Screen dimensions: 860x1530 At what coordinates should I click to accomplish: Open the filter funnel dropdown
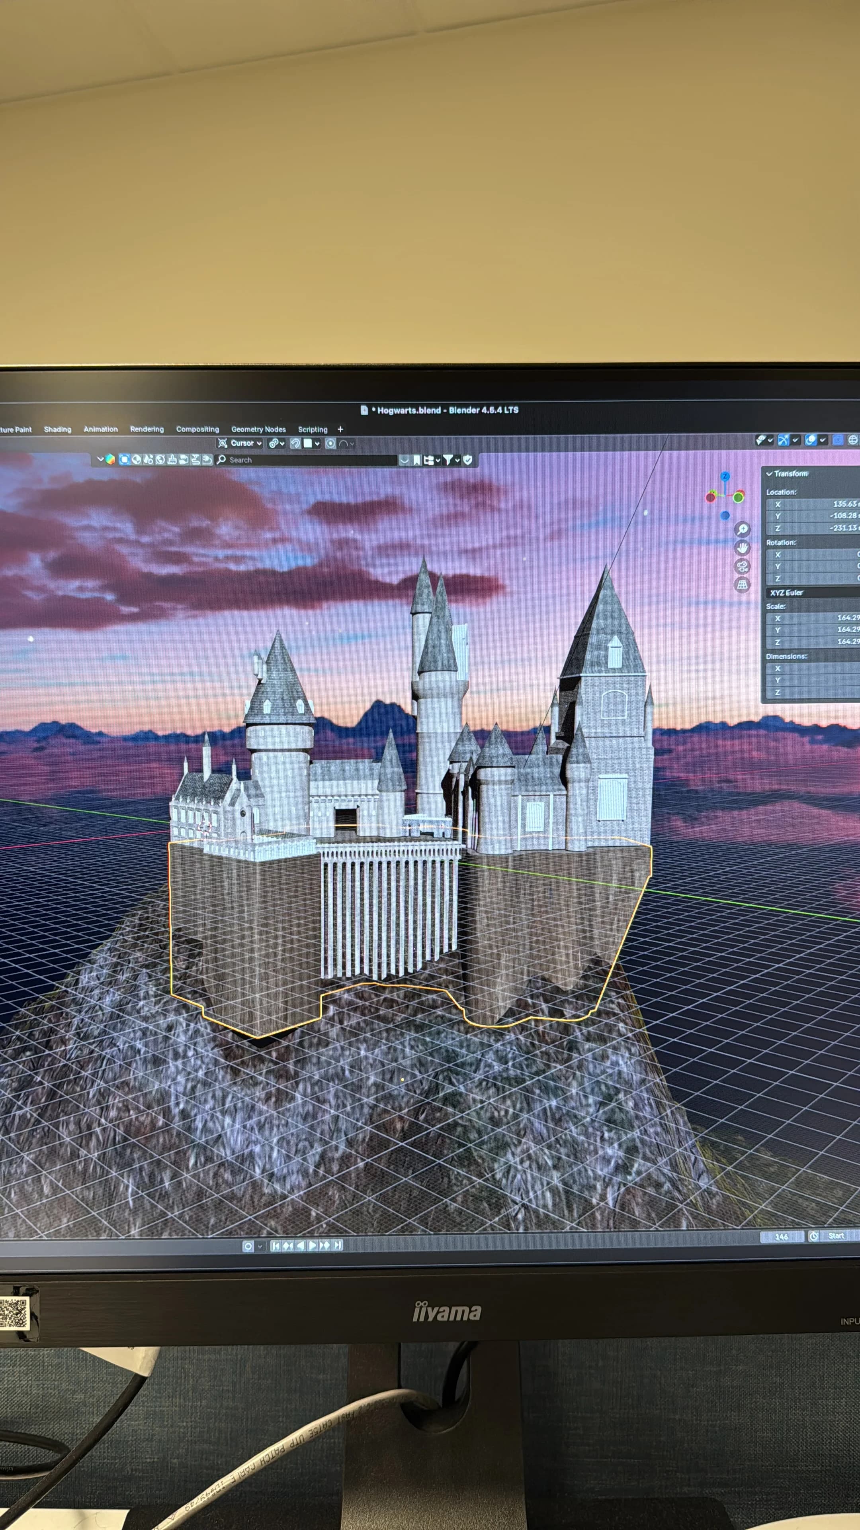451,460
